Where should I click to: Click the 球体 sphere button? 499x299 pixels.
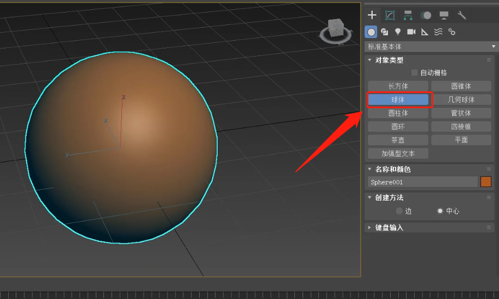398,99
